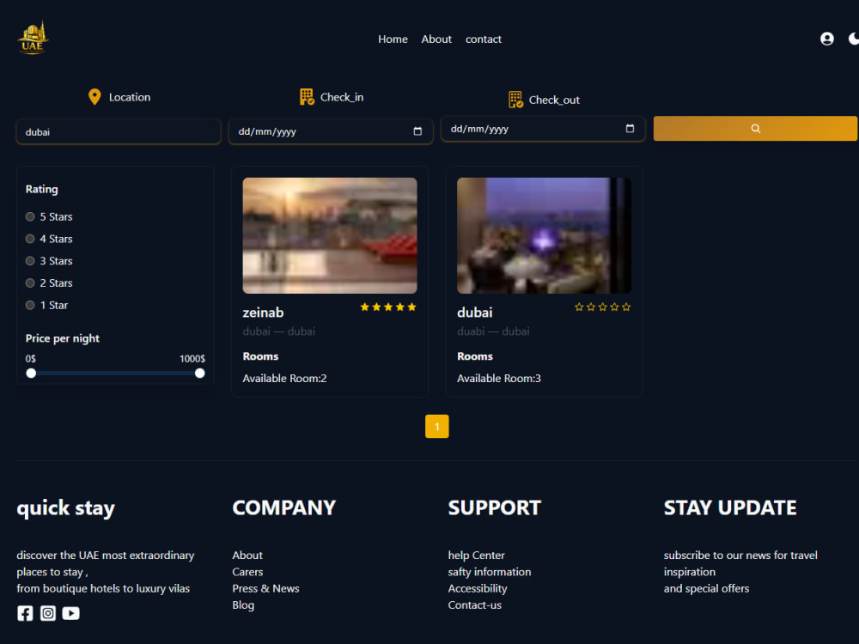Click 'duabi — dubai' location text
859x644 pixels.
click(x=493, y=331)
